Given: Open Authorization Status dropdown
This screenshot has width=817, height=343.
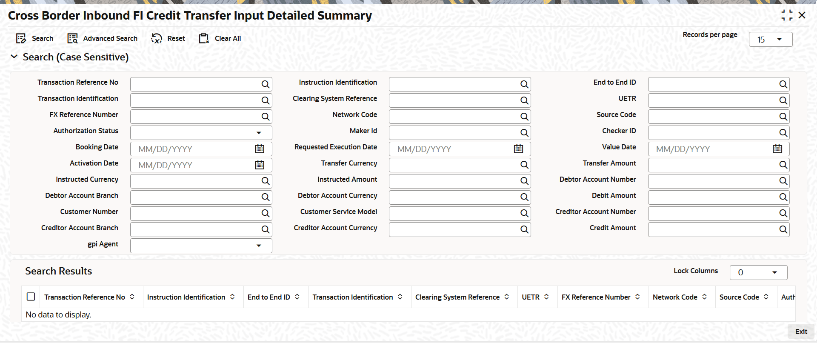Looking at the screenshot, I should pyautogui.click(x=201, y=133).
